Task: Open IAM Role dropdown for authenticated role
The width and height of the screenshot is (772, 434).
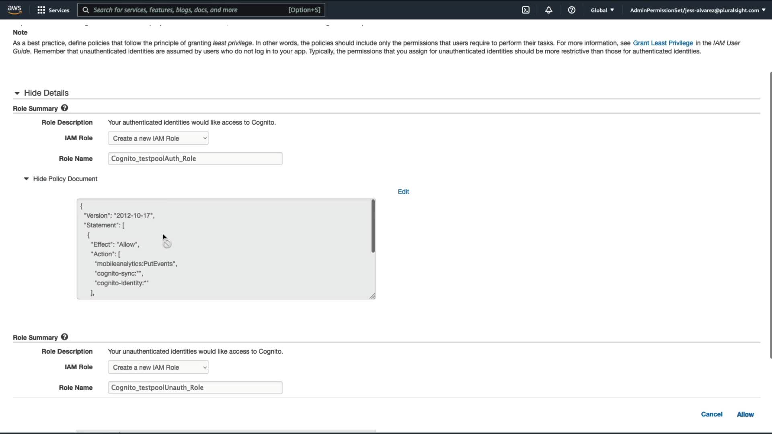Action: [158, 138]
